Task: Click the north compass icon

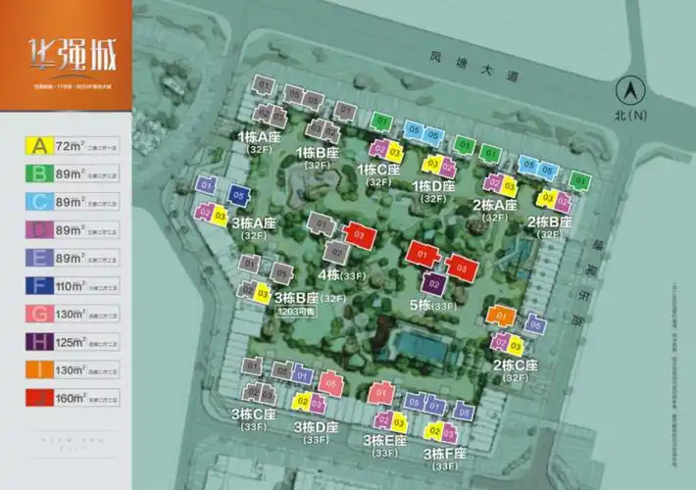Action: (x=630, y=91)
